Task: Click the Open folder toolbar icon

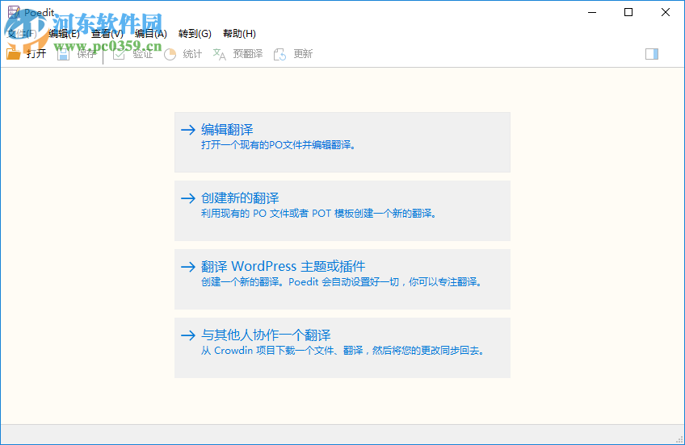Action: pos(14,54)
